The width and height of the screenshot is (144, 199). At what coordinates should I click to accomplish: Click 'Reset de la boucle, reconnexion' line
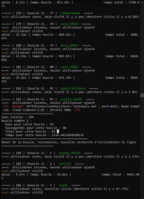pyautogui.click(x=69, y=142)
